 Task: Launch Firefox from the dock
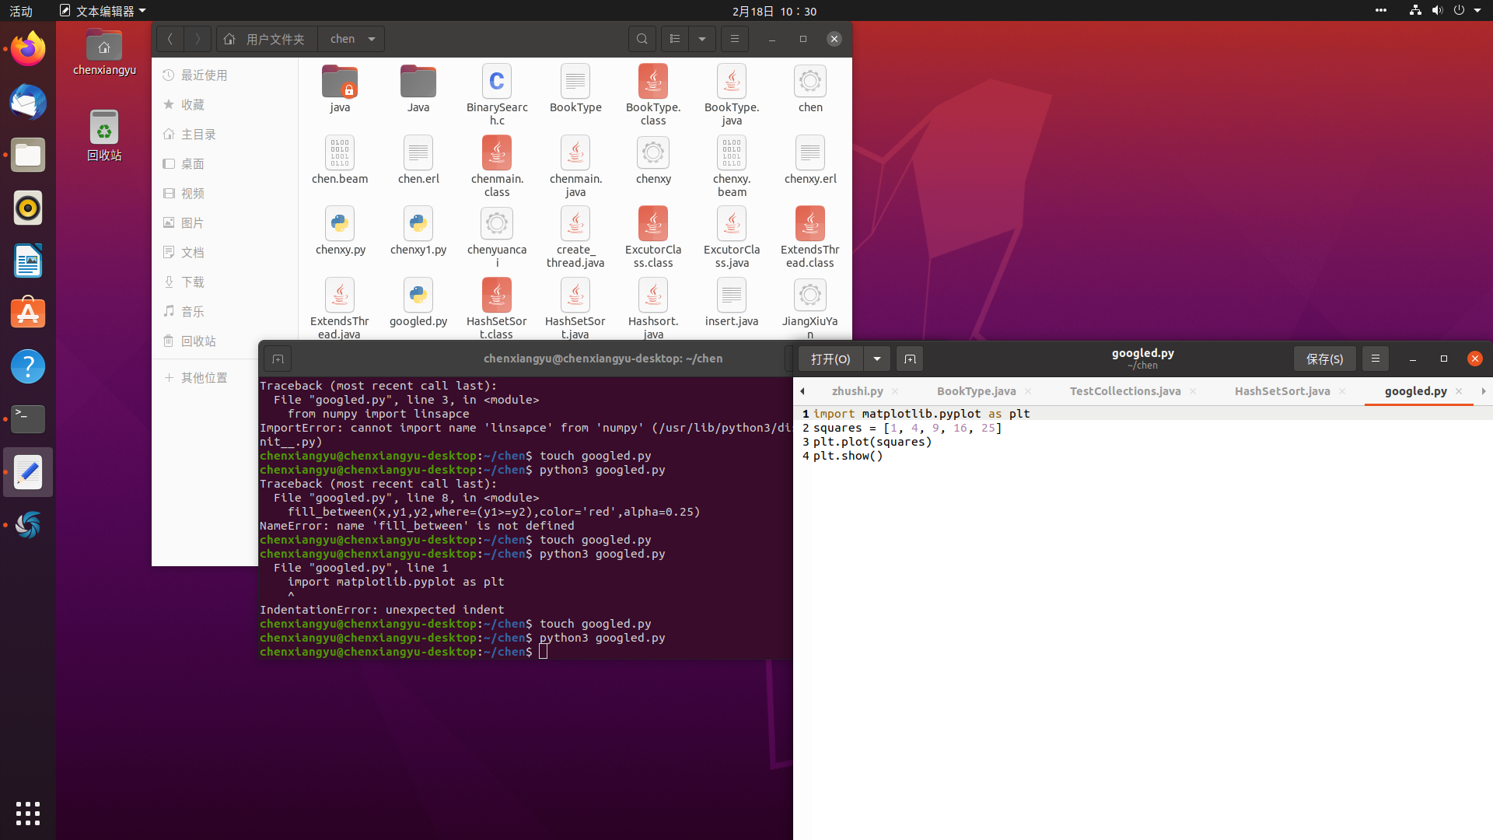click(28, 50)
